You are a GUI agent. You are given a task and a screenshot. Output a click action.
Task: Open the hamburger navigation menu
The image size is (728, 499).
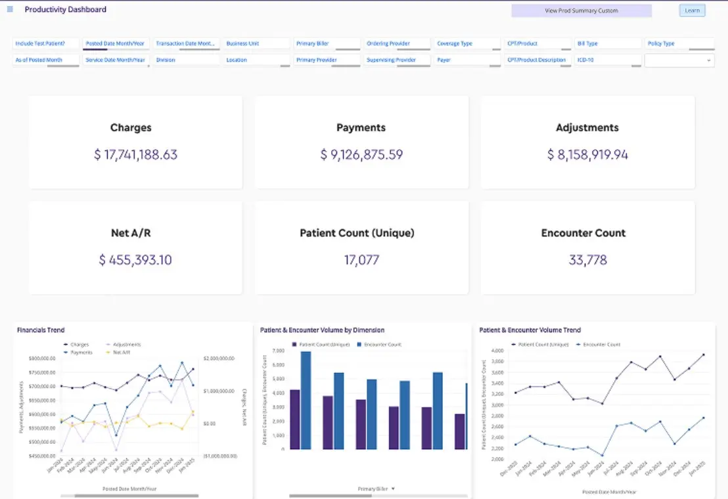pyautogui.click(x=9, y=9)
